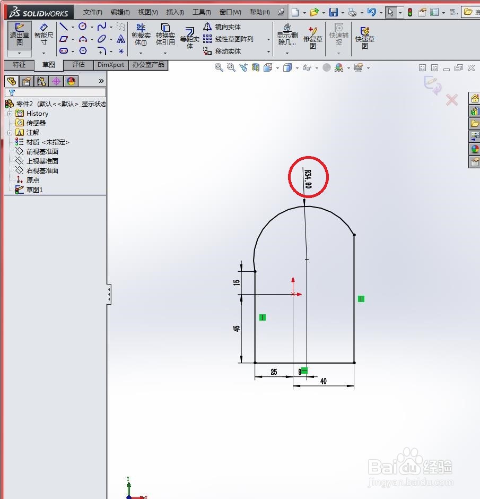The image size is (480, 499).
Task: Open the Trim Entities dropdown arrow
Action: 141,53
